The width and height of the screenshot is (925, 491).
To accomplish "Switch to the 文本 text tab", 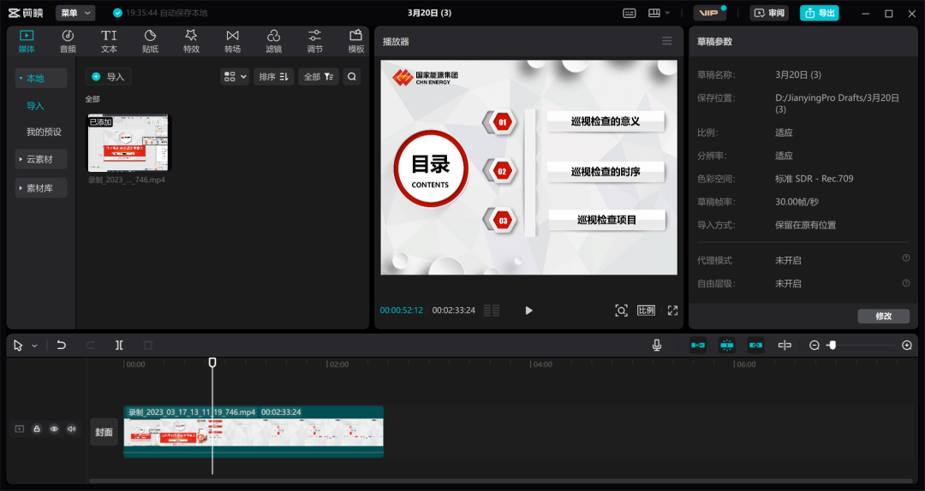I will [x=109, y=40].
